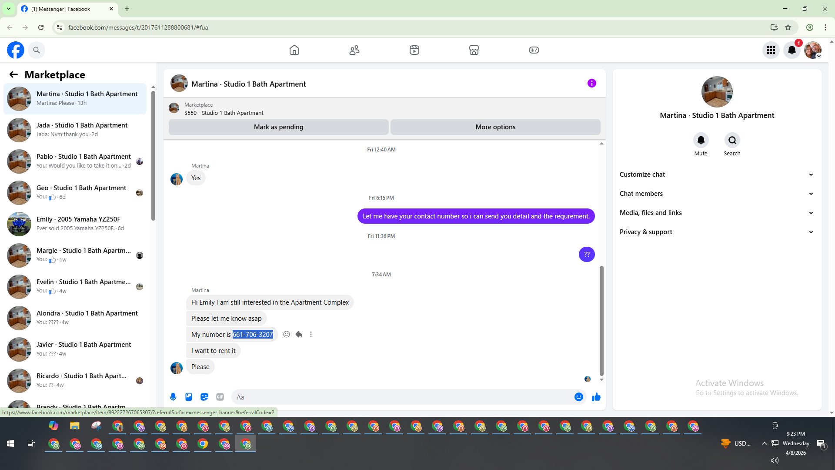This screenshot has height=470, width=835.
Task: Open the Facebook Home tab
Action: coord(294,50)
